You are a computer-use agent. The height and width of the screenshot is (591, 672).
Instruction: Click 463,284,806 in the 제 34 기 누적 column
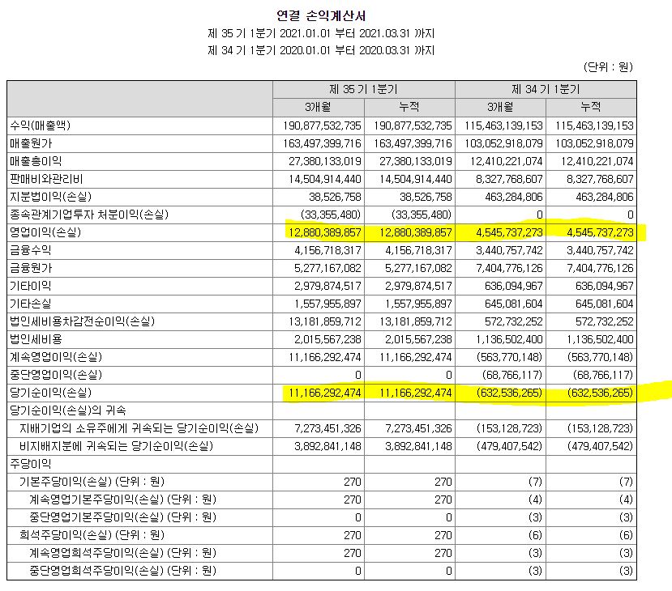605,198
